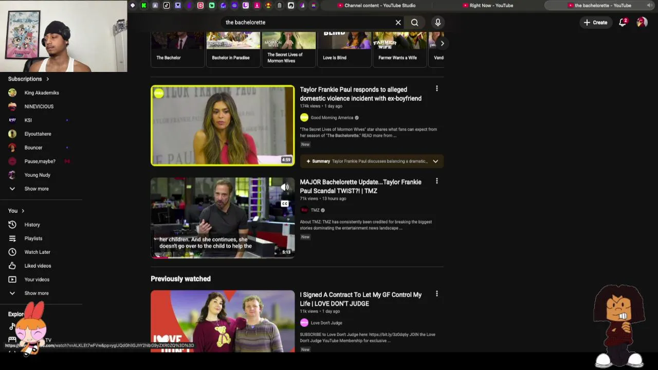The image size is (658, 370).
Task: Open 'MAJOR Bachelorette Update' video title
Action: pos(360,186)
